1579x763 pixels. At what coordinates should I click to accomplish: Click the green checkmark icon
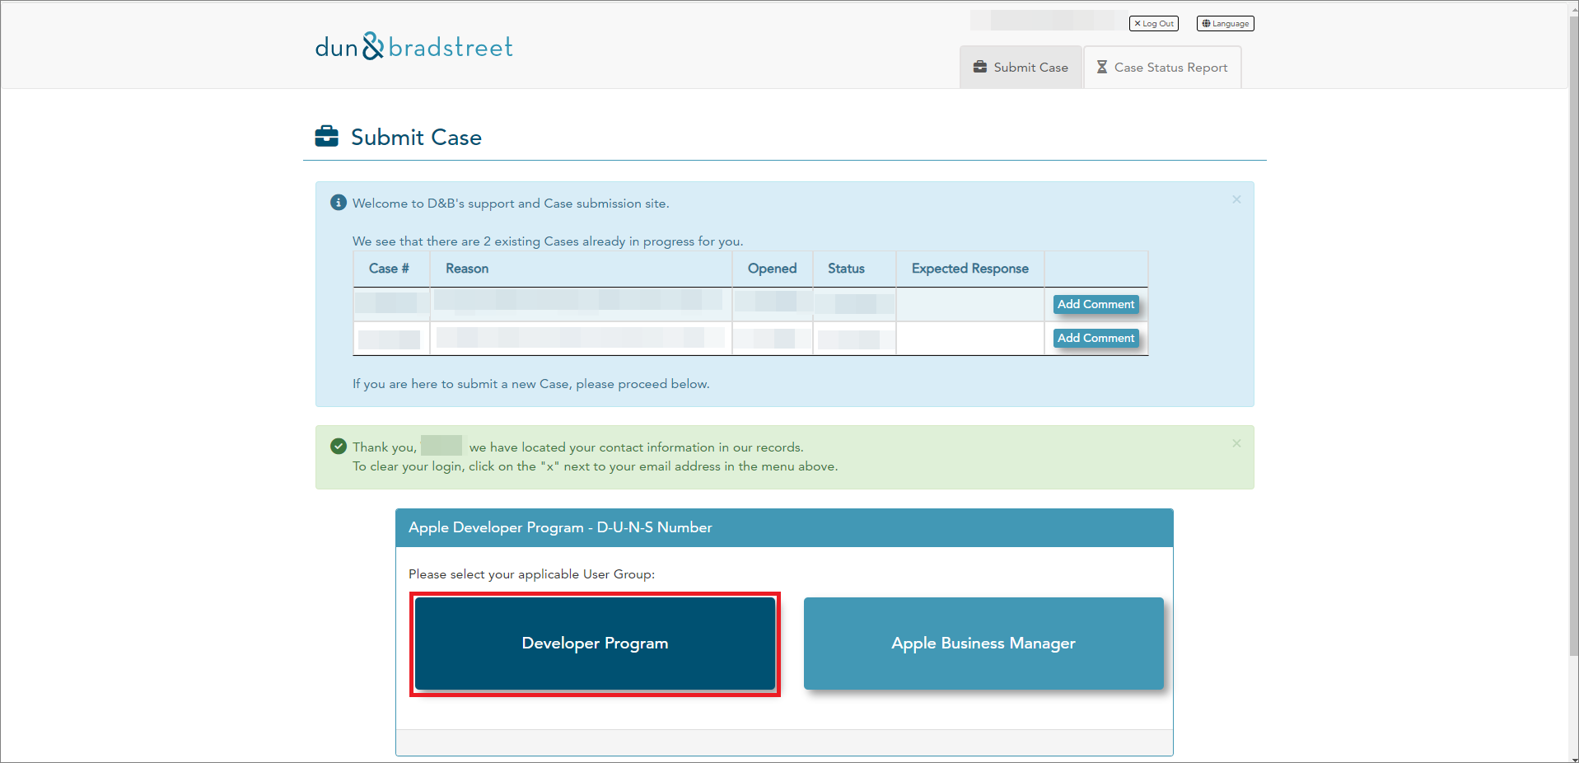pos(339,447)
